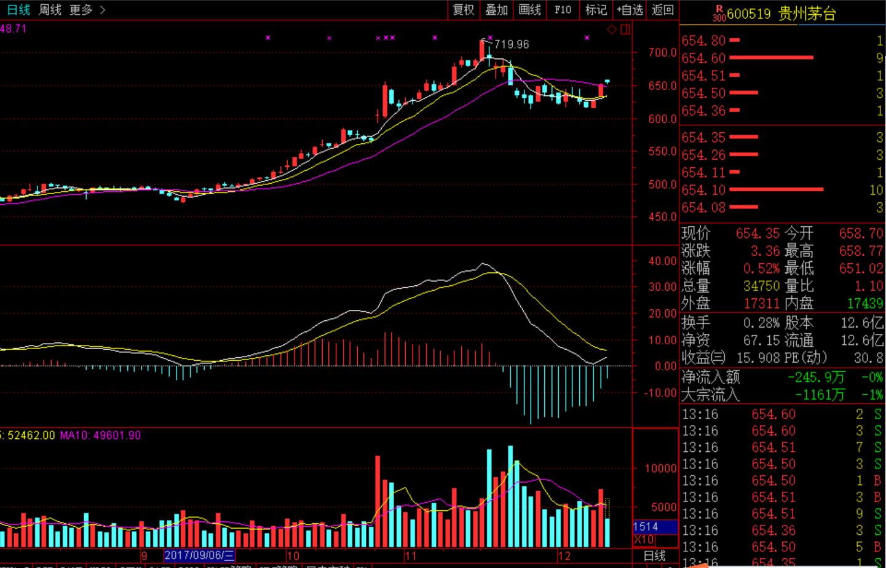Click the red split-panel icon above chart
The height and width of the screenshot is (568, 886).
tap(625, 30)
